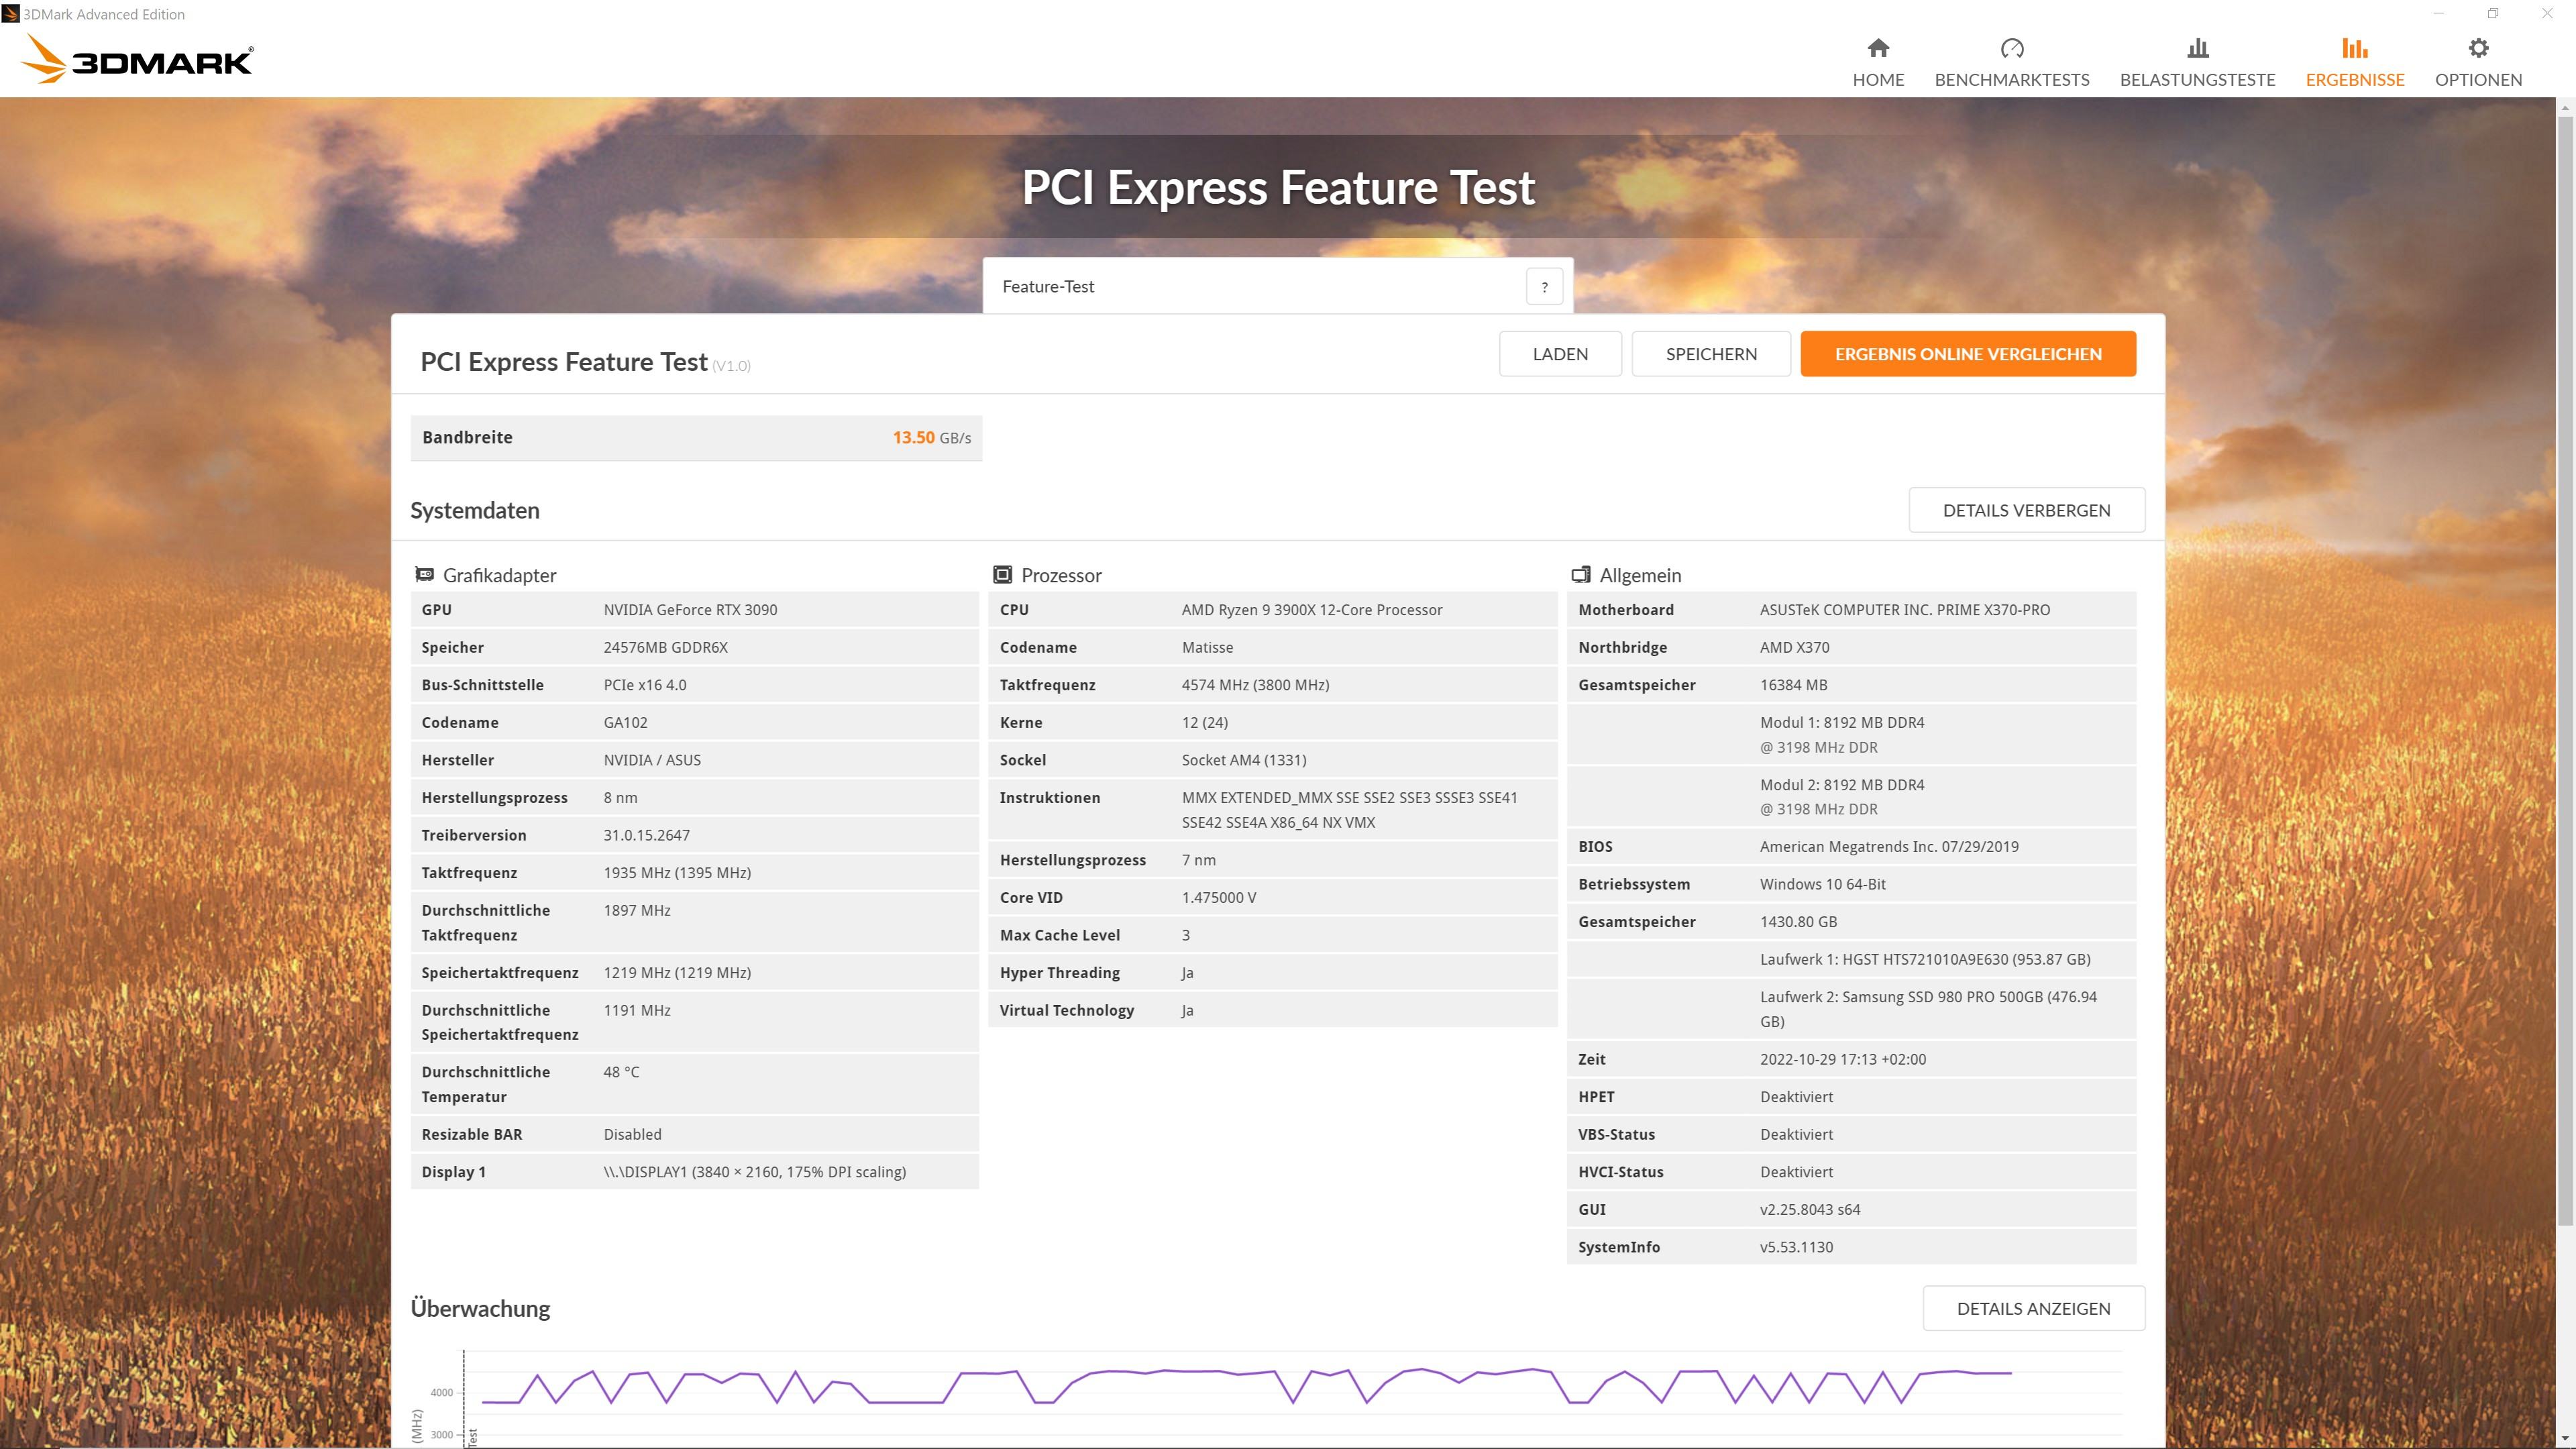Click the NVIDIA / ASUS value
The width and height of the screenshot is (2576, 1449).
(x=651, y=760)
